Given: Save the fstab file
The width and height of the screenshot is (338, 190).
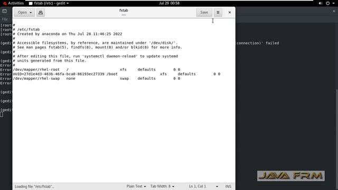Looking at the screenshot, I should (204, 13).
